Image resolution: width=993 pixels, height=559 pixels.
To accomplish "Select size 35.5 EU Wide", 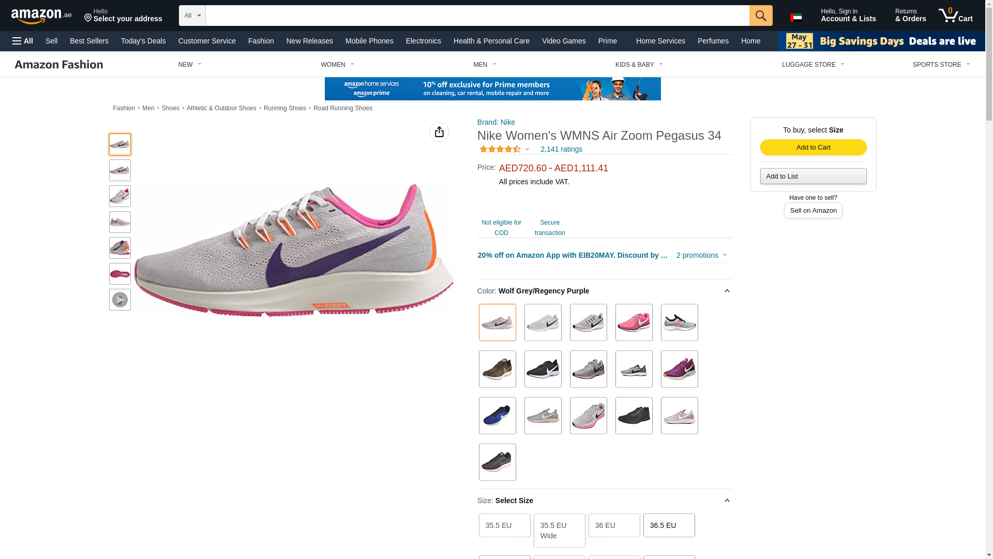I will point(559,531).
